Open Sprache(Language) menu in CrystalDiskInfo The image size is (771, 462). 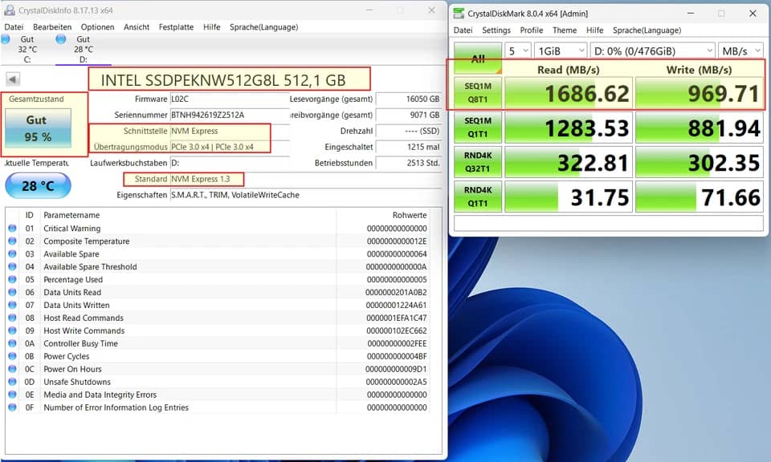[263, 27]
